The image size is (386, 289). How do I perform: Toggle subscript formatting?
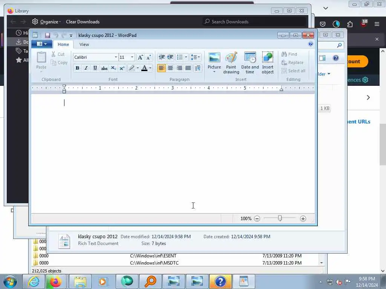pyautogui.click(x=113, y=68)
